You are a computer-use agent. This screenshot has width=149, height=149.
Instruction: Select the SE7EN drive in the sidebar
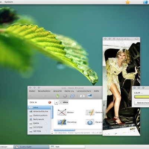39,131
